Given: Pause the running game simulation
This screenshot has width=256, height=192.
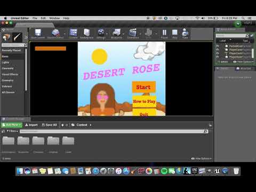Looking at the screenshot, I should click(164, 34).
